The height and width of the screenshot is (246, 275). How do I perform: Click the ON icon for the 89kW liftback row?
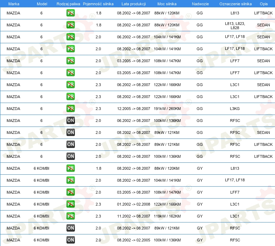click(x=71, y=144)
